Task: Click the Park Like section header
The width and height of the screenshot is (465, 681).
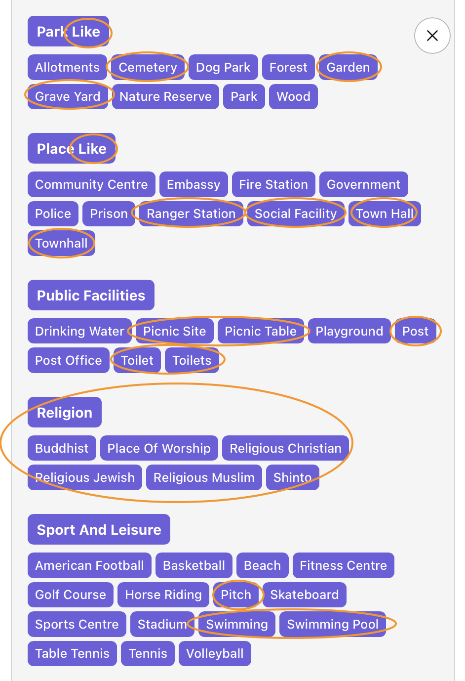Action: (x=69, y=31)
